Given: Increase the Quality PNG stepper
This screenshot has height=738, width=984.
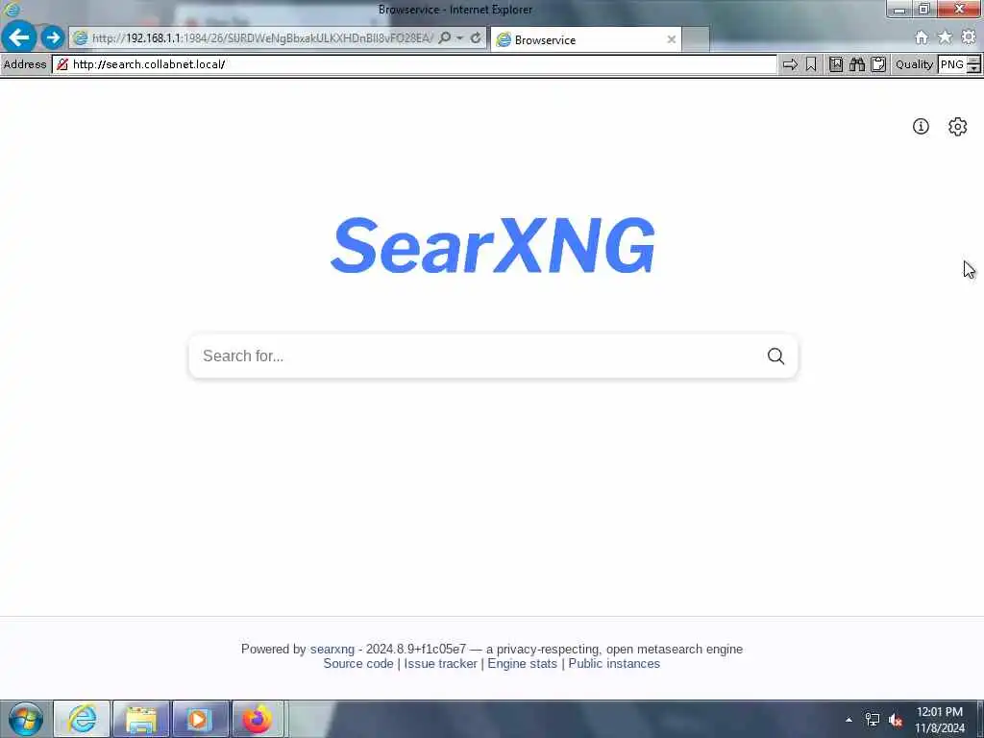Looking at the screenshot, I should pos(973,60).
